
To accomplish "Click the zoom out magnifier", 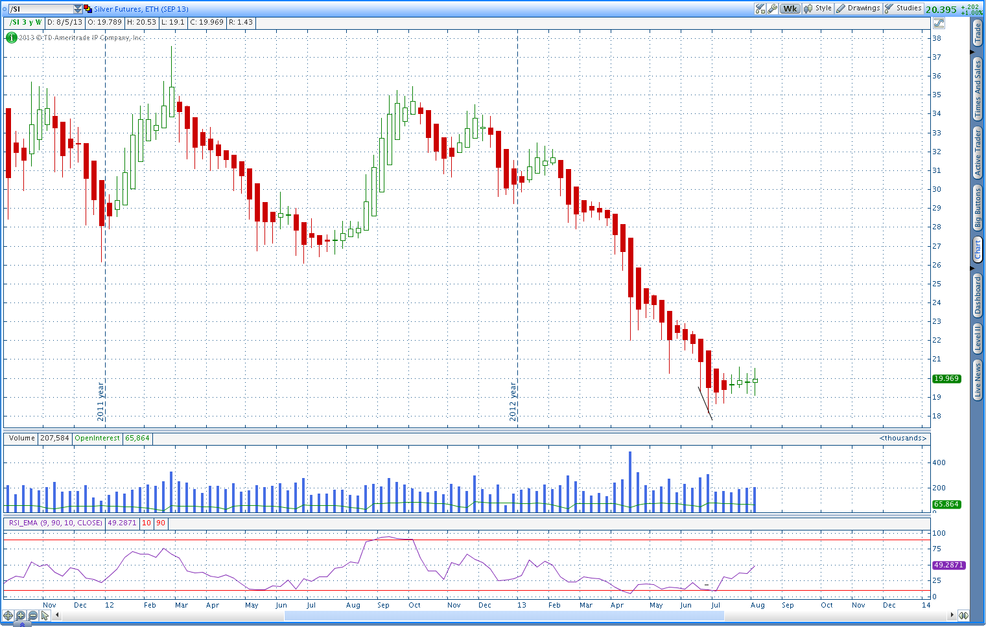I will click(32, 615).
